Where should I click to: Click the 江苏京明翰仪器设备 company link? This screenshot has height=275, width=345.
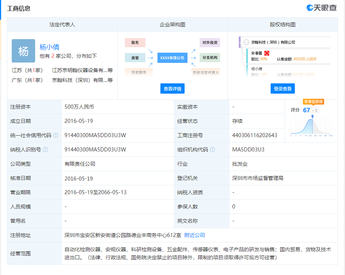click(x=79, y=70)
